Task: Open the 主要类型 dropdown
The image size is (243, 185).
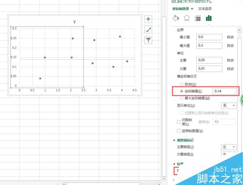Action: [228, 147]
